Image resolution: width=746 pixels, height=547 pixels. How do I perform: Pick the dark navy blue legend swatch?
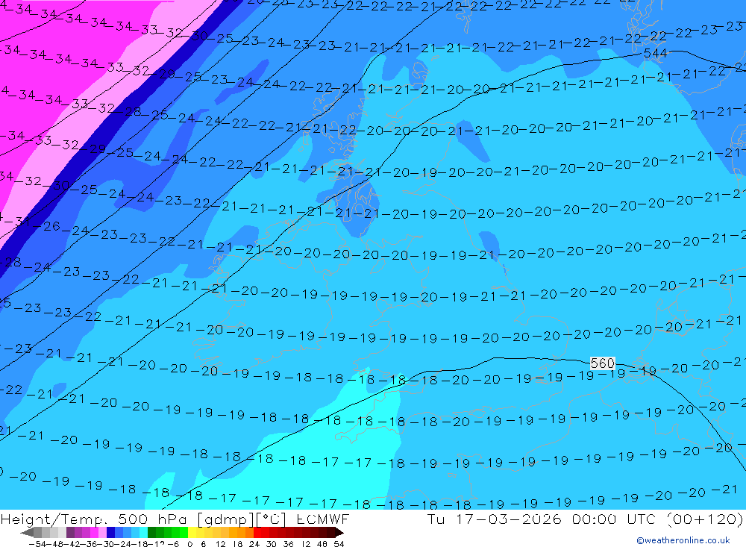(110, 532)
